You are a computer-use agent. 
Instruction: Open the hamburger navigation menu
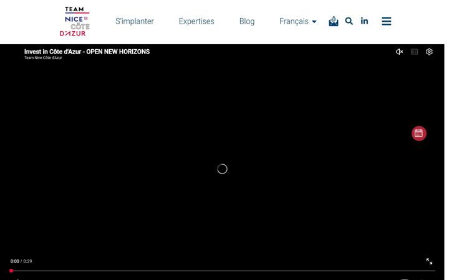click(x=386, y=21)
